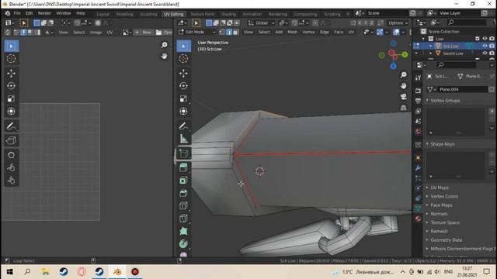Select the 3D viewport Rotate tool
The image size is (497, 279).
(183, 86)
